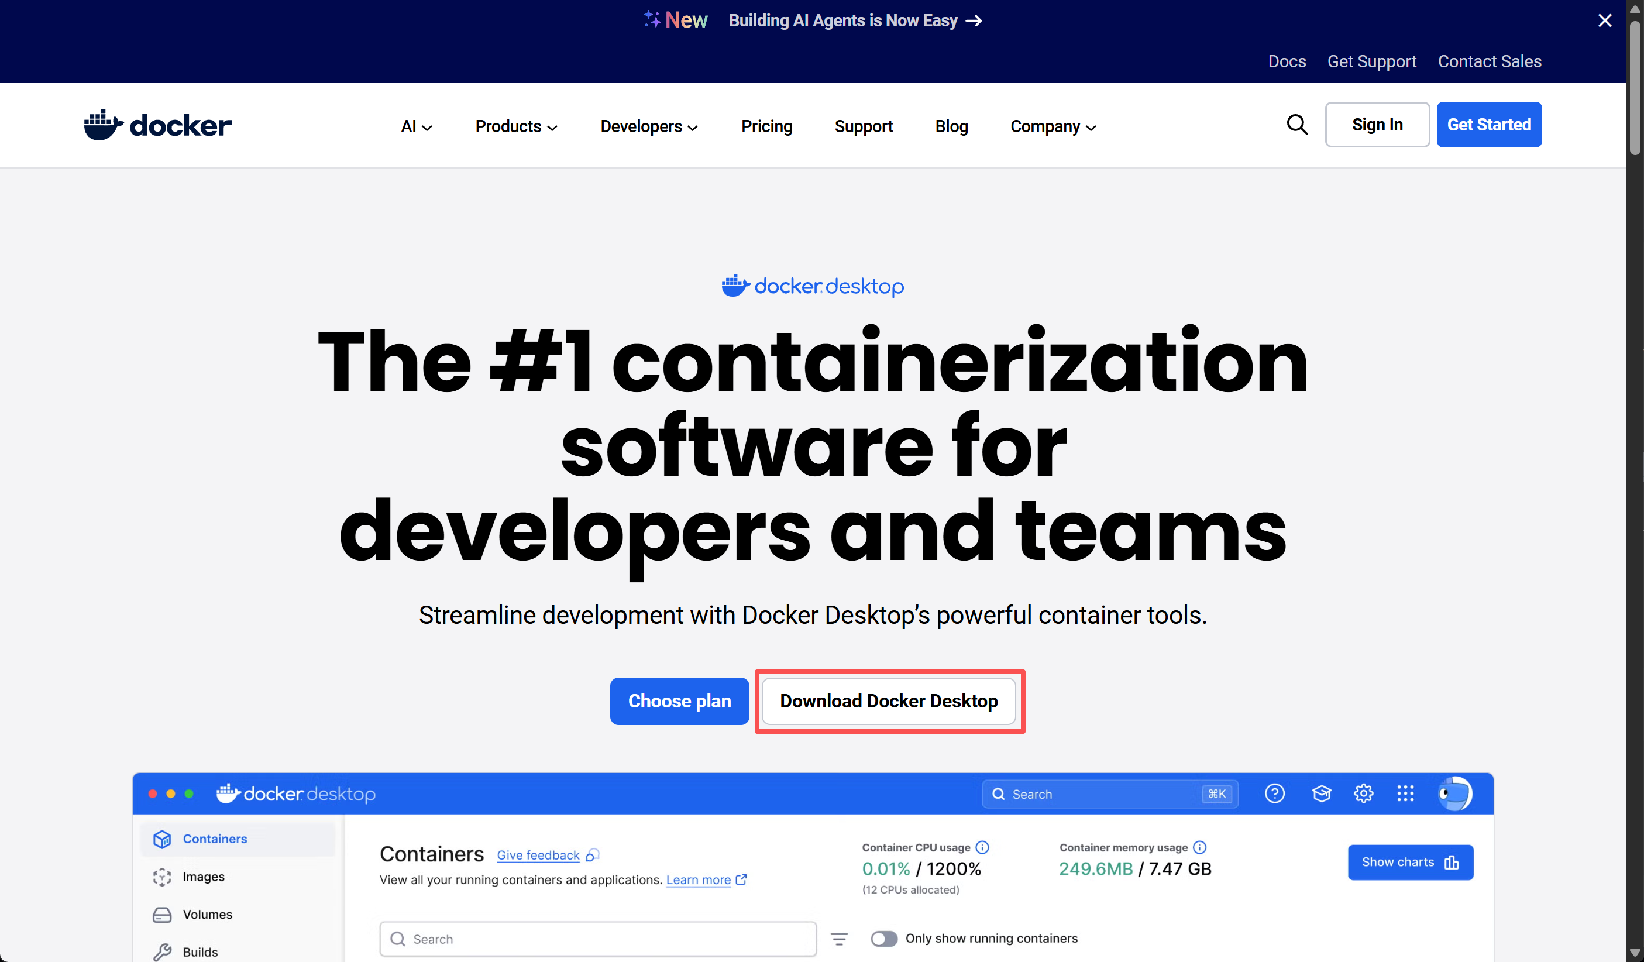Select Containers label in the sidebar

point(215,839)
